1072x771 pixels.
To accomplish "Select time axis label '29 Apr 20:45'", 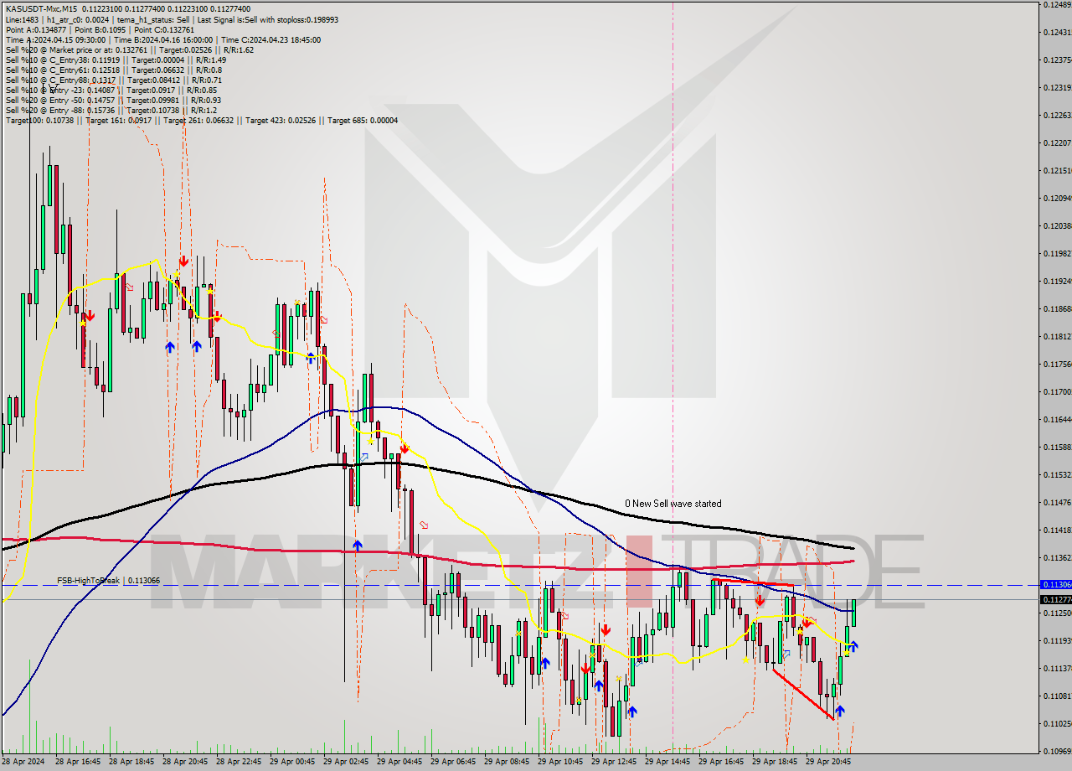I will 827,762.
